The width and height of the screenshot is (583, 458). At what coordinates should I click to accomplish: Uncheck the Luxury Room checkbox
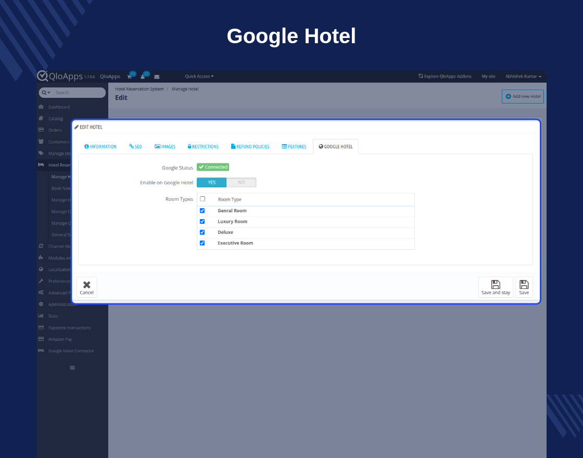click(202, 222)
